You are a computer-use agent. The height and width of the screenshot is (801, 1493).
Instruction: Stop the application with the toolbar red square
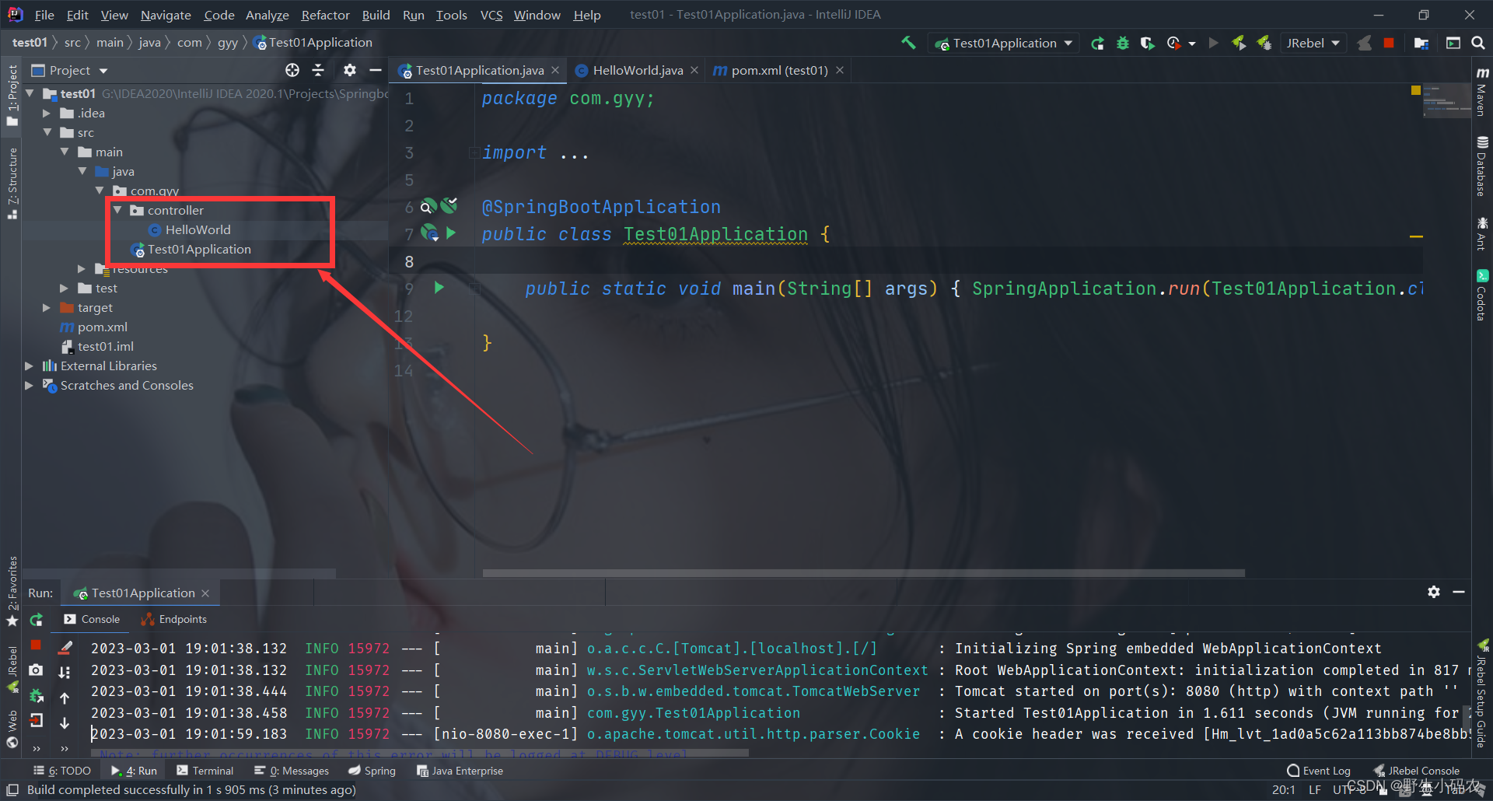coord(1389,44)
